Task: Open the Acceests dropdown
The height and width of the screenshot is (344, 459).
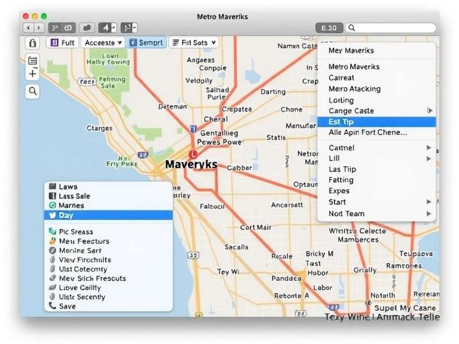Action: pyautogui.click(x=104, y=42)
